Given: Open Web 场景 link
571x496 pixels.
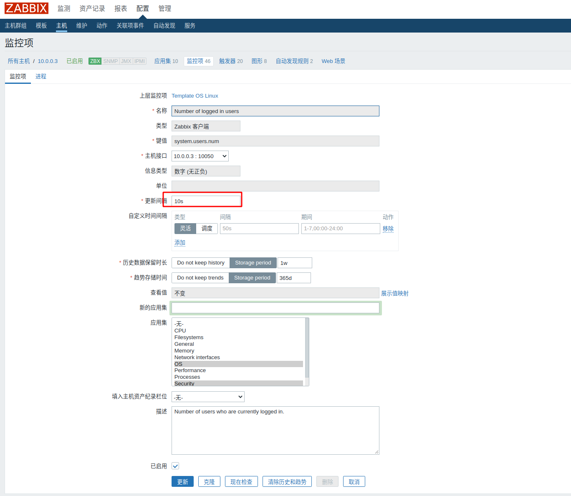Looking at the screenshot, I should [334, 61].
